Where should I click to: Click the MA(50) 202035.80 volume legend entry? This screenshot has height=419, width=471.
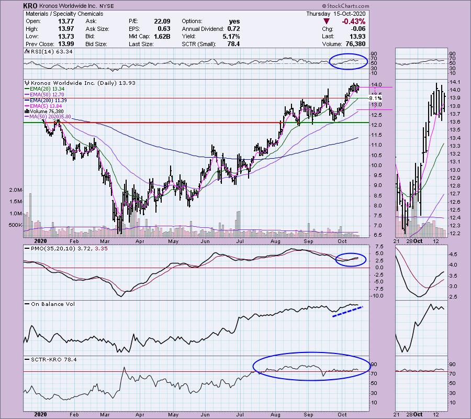point(50,117)
